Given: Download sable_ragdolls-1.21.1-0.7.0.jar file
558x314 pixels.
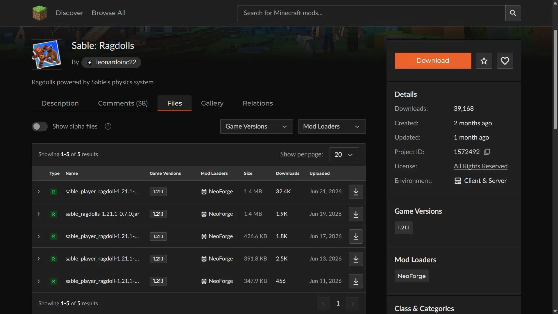Looking at the screenshot, I should tap(356, 214).
